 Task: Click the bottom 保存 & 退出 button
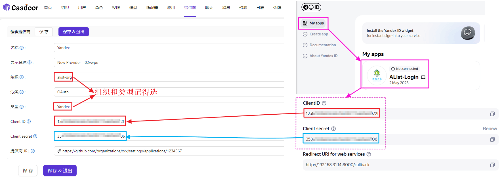pyautogui.click(x=60, y=171)
